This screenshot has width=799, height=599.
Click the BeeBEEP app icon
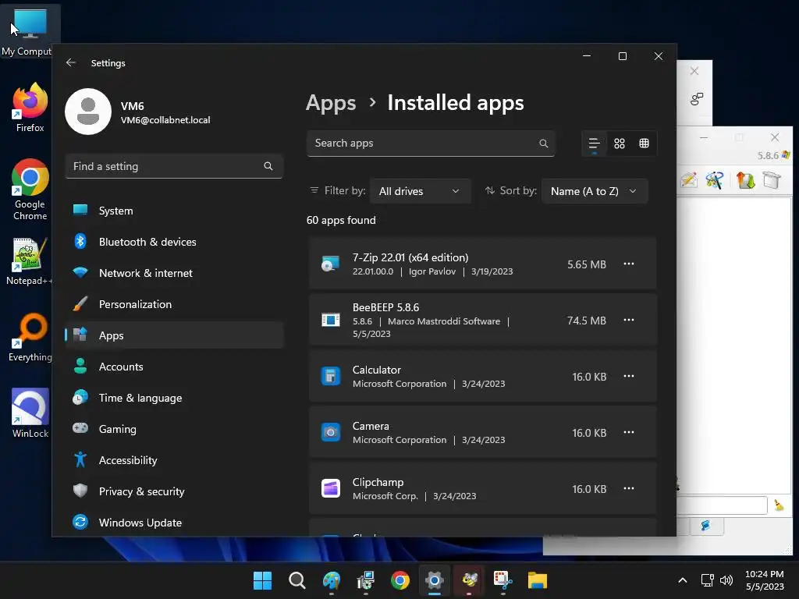click(330, 320)
